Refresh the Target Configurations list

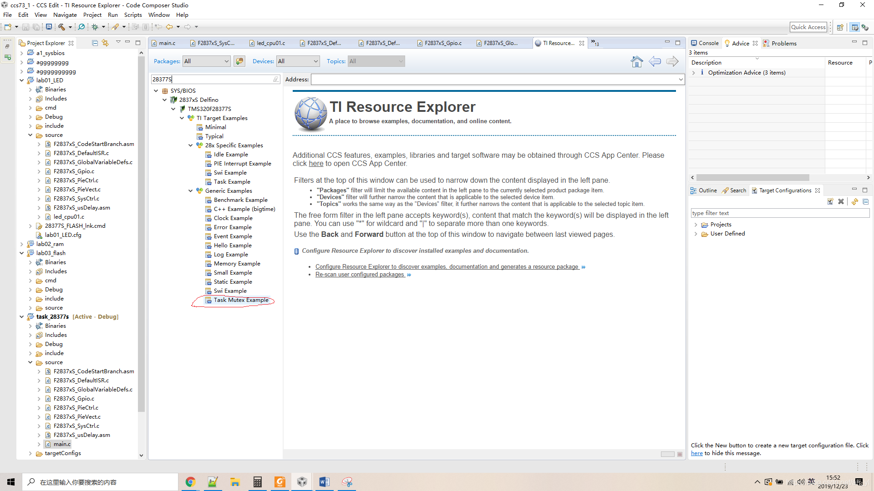pos(854,201)
